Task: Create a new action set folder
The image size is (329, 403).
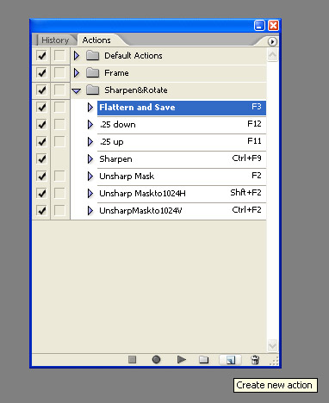Action: pos(203,359)
